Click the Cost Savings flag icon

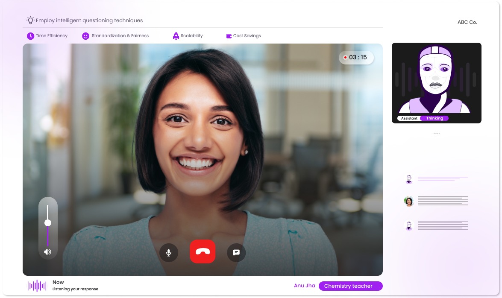click(x=229, y=36)
